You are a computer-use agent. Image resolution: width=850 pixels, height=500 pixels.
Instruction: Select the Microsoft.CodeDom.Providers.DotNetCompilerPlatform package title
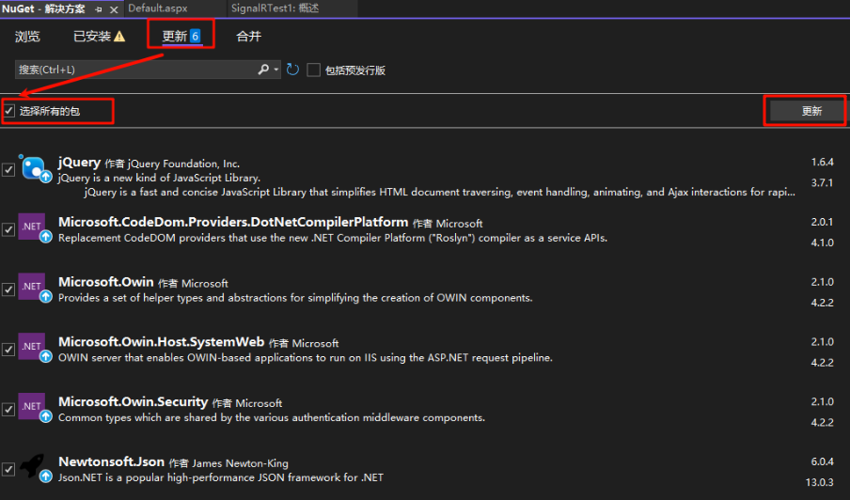click(x=233, y=222)
